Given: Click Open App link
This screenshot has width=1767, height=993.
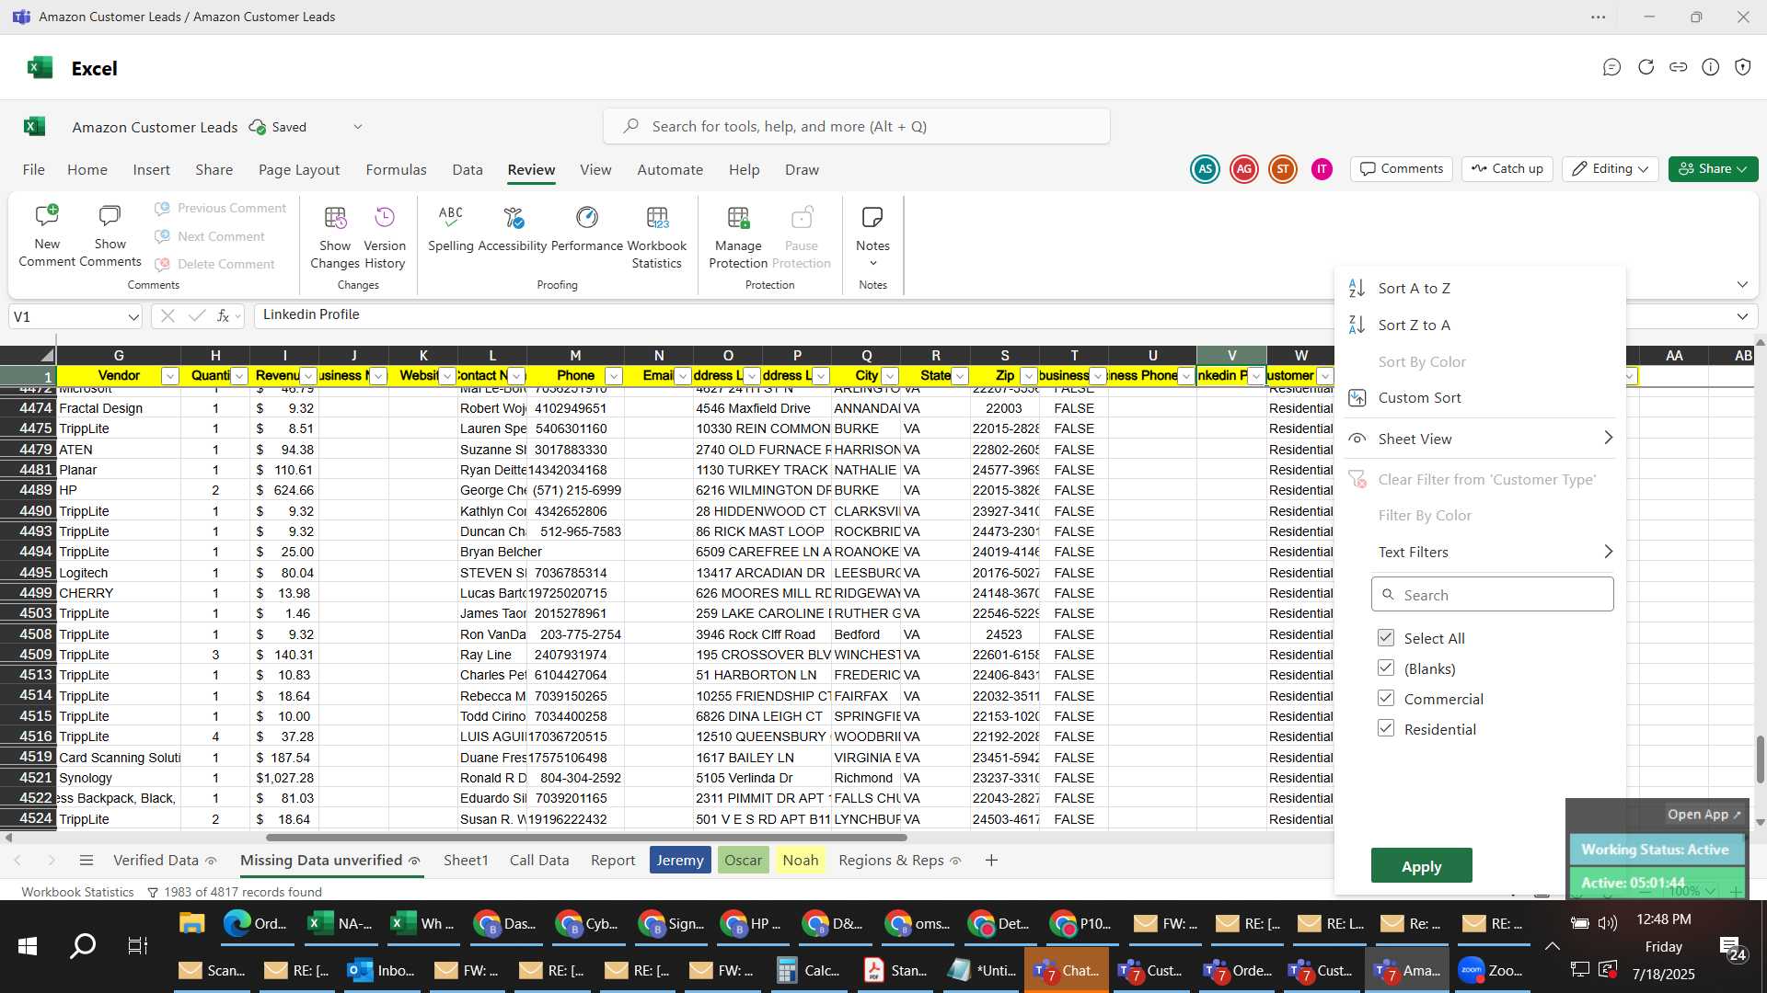Looking at the screenshot, I should (x=1703, y=815).
